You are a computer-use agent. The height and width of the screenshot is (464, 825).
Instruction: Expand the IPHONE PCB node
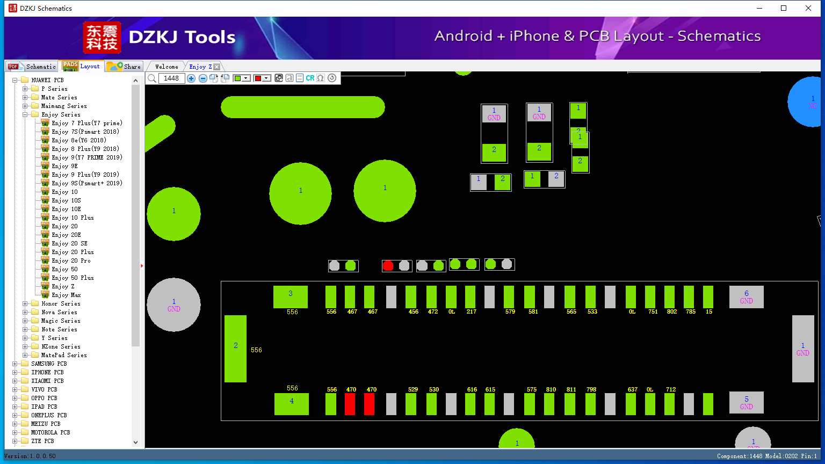[15, 372]
